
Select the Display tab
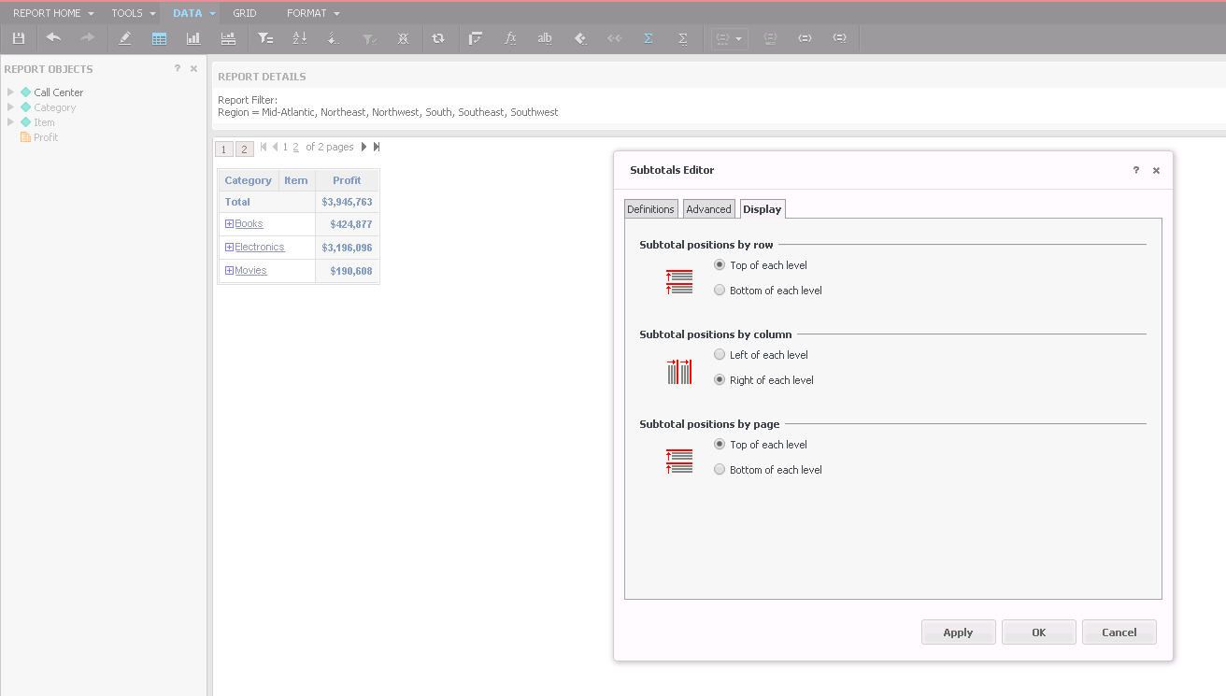763,209
